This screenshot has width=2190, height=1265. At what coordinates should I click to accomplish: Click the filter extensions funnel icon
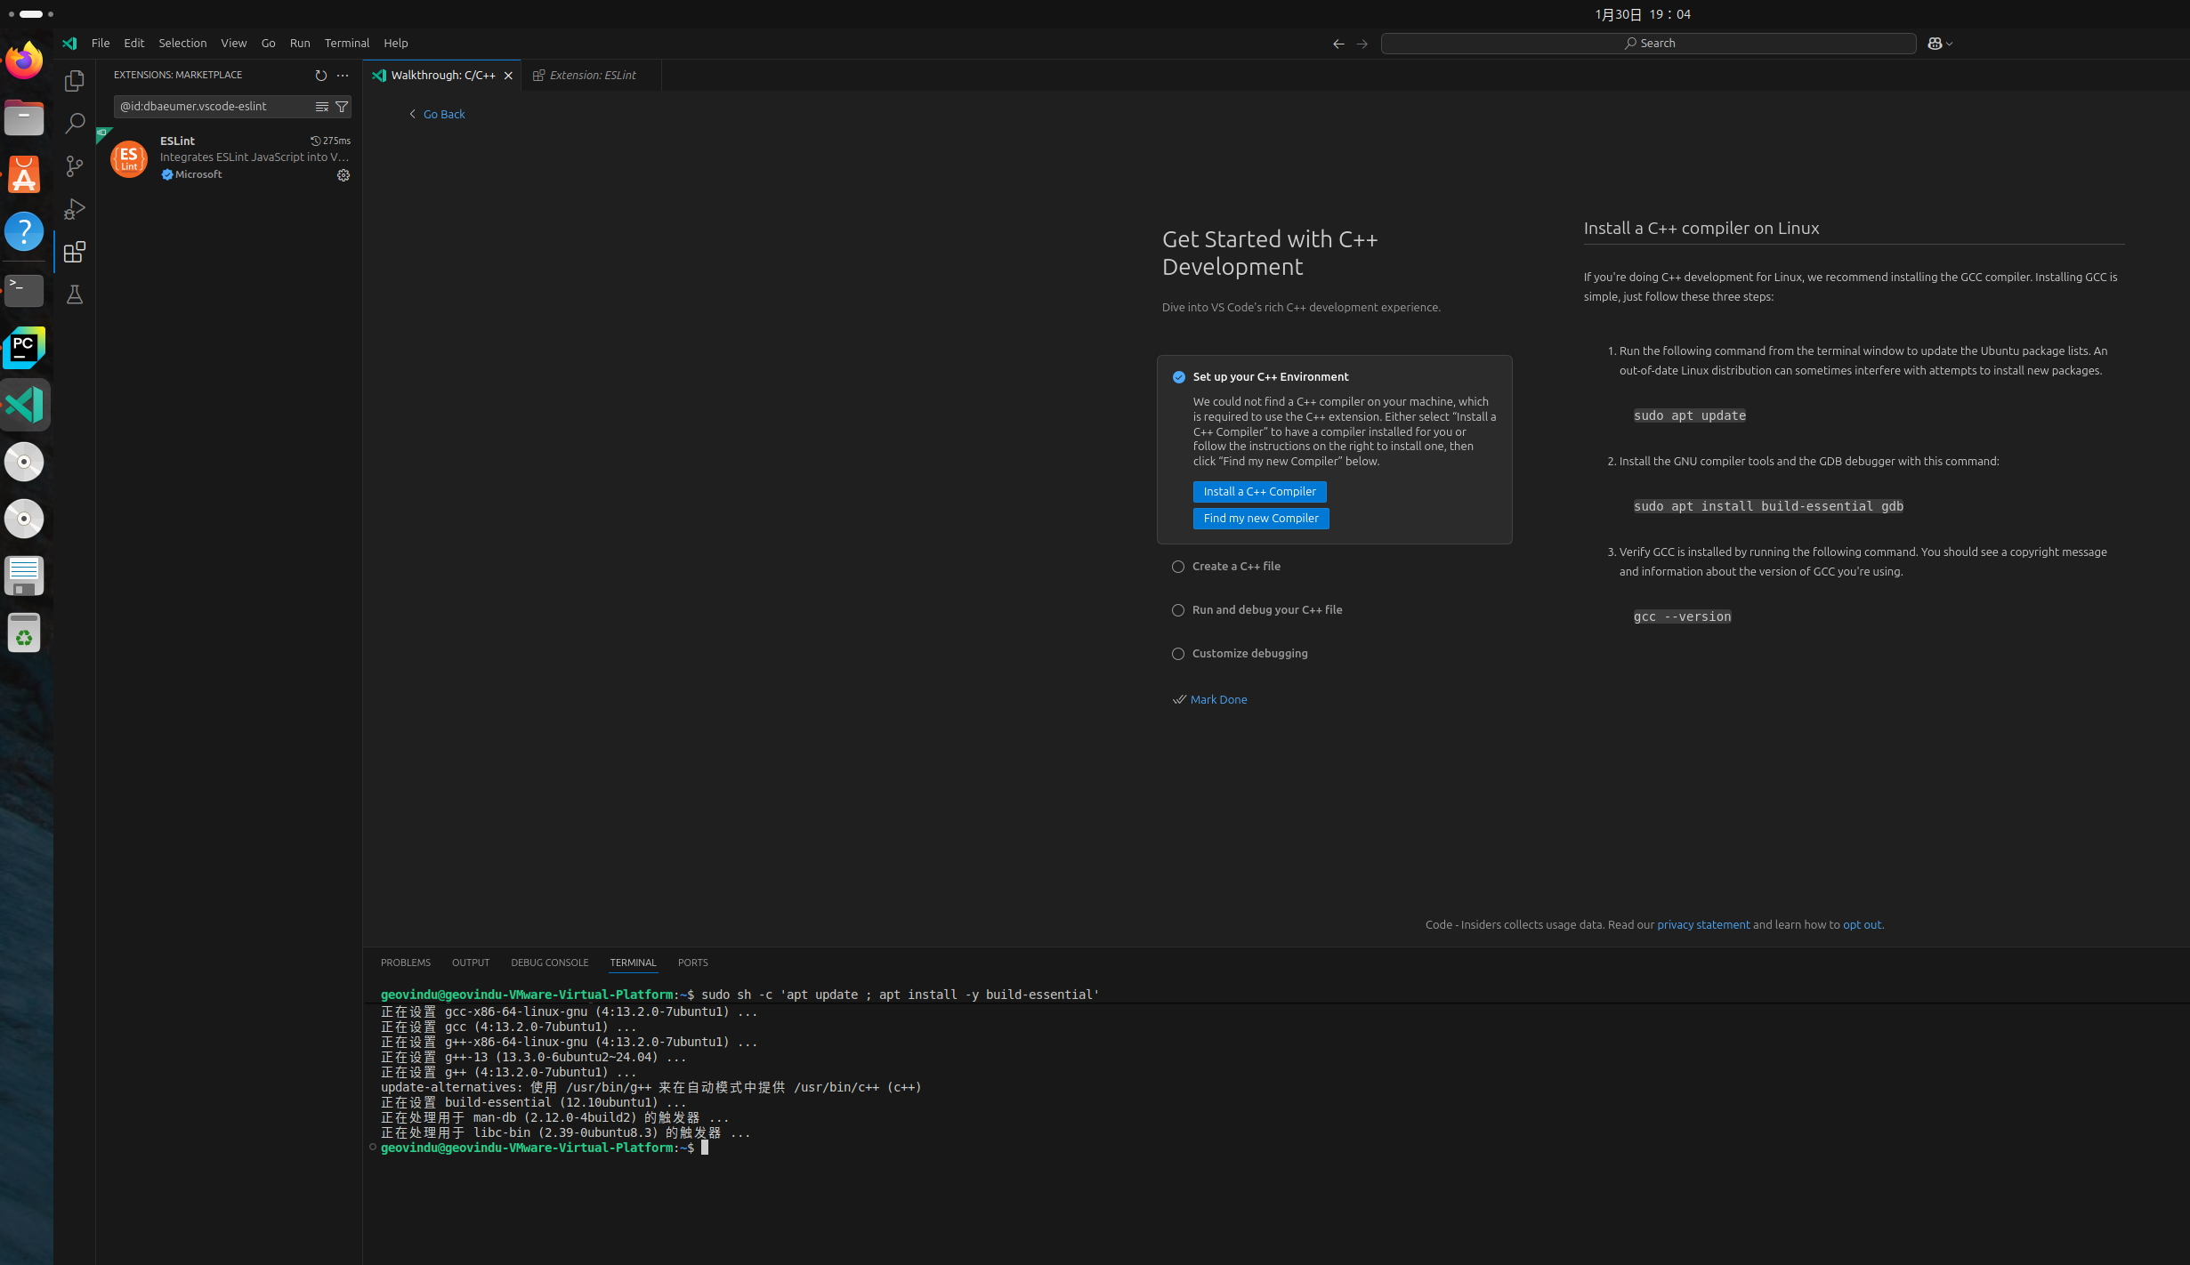[x=342, y=107]
